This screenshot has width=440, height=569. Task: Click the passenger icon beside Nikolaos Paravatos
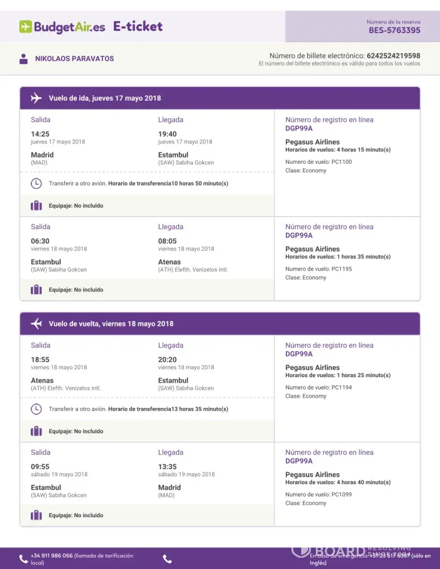coord(23,59)
